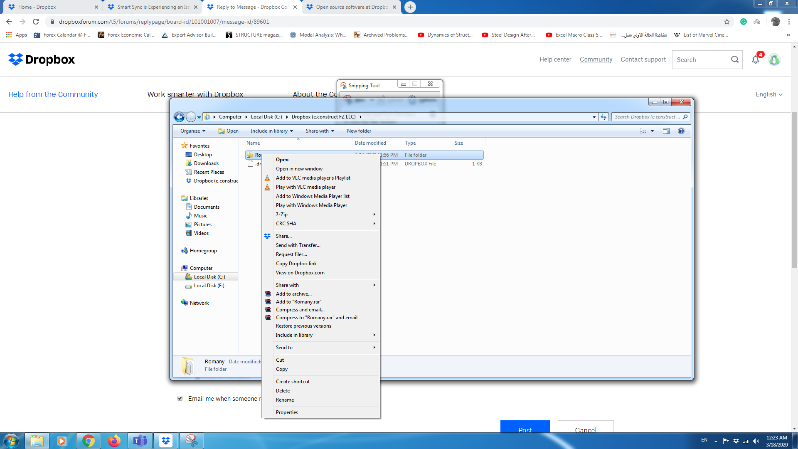798x449 pixels.
Task: Select Restore previous versions option
Action: click(303, 326)
